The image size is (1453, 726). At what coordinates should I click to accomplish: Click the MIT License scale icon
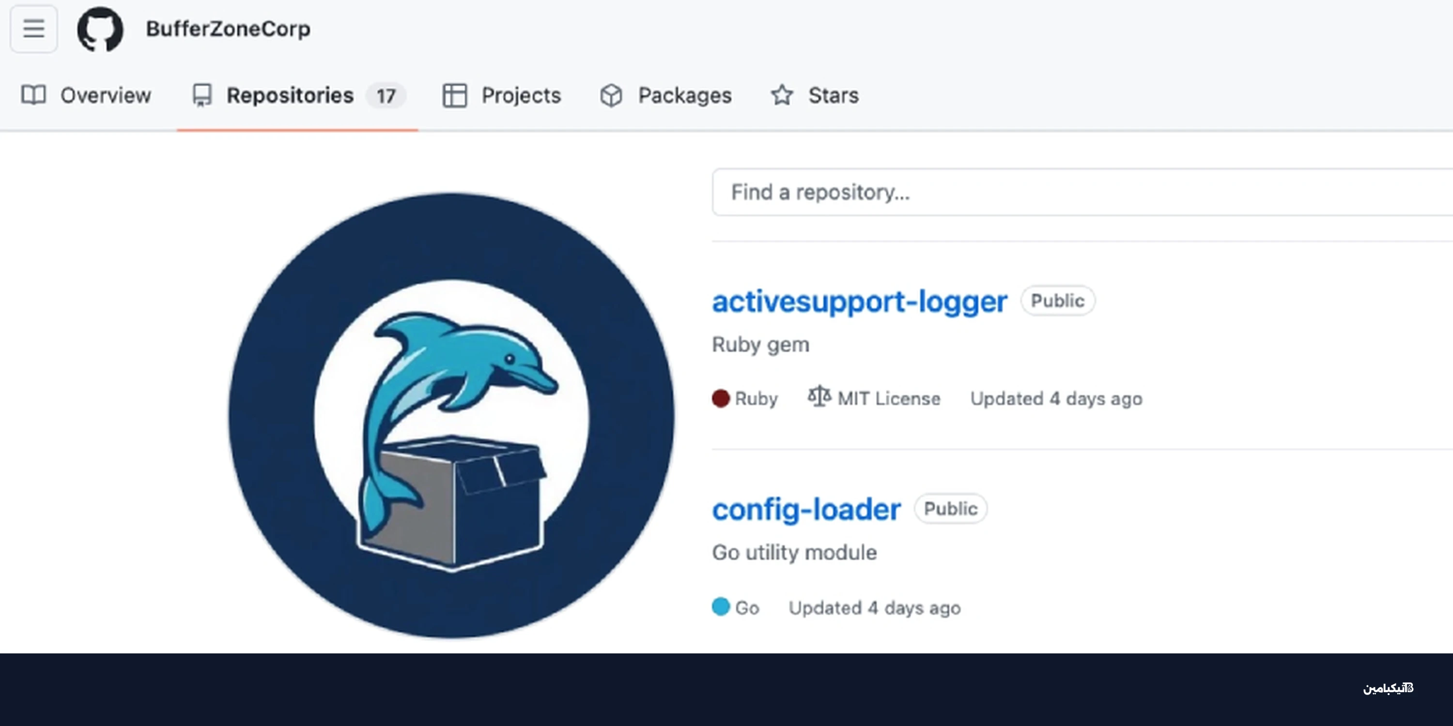coord(819,396)
